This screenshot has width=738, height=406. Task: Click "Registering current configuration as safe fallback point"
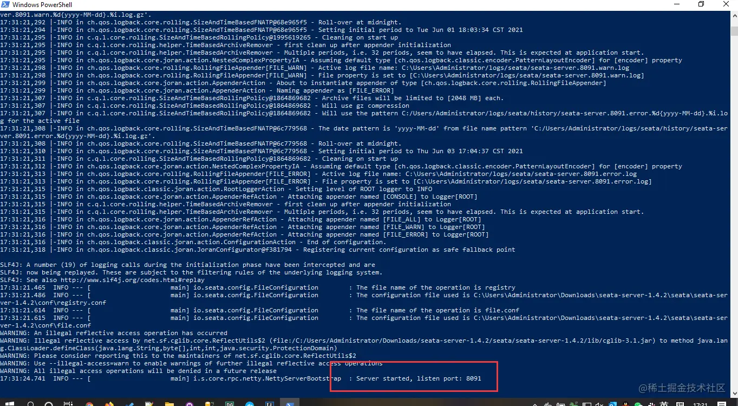(x=409, y=250)
